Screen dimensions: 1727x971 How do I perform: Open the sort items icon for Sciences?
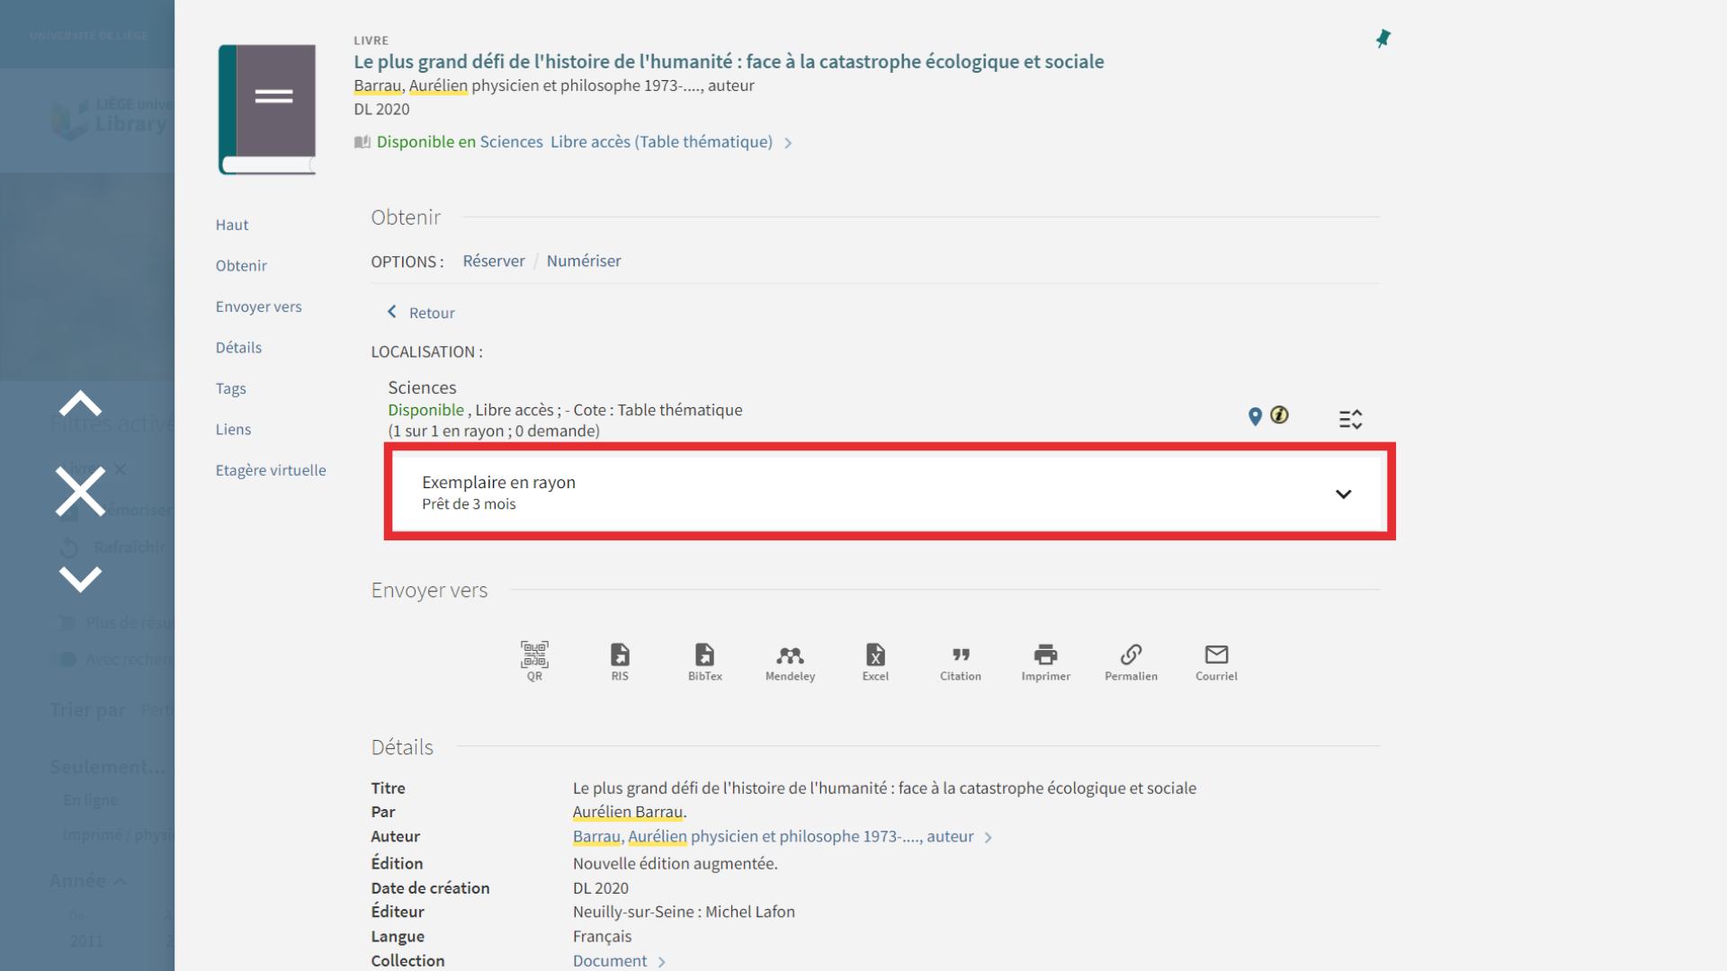coord(1350,419)
